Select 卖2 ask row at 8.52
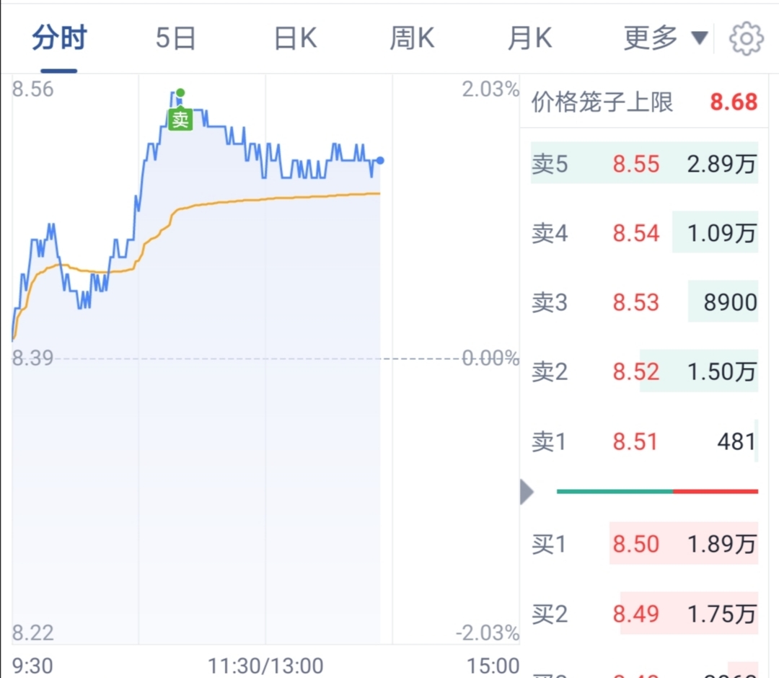This screenshot has width=779, height=678. click(644, 371)
